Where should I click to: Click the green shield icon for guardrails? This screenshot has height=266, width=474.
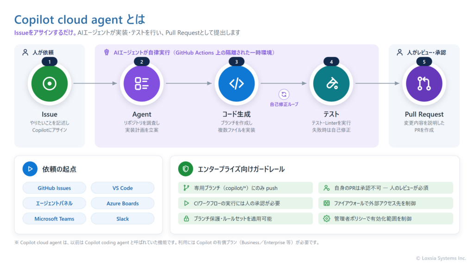tap(186, 169)
